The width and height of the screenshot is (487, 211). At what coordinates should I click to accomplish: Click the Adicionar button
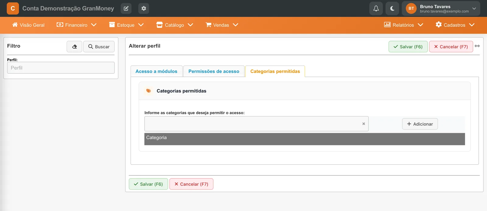point(420,124)
